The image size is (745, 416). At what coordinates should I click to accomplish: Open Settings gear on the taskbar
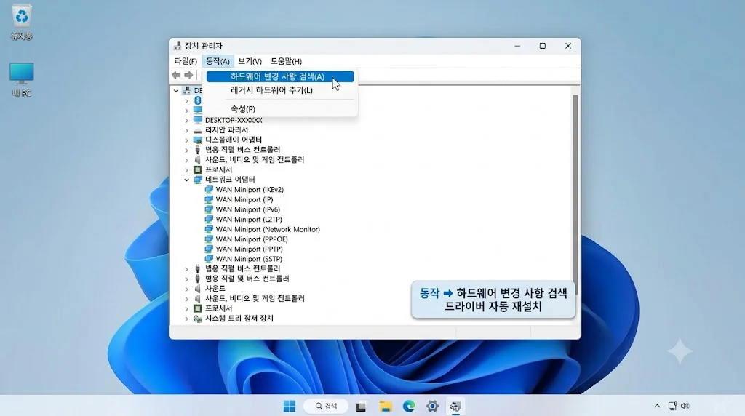432,407
